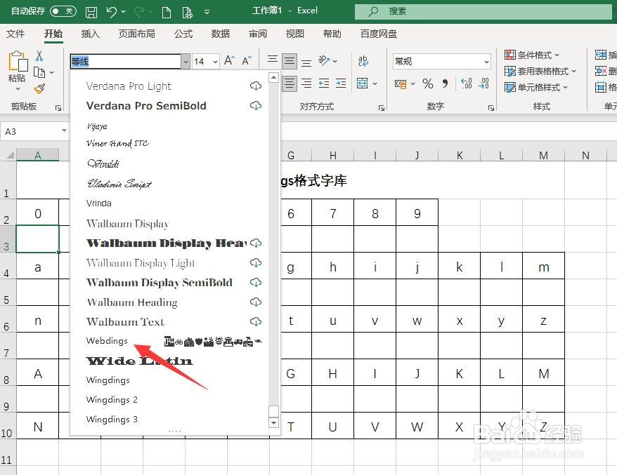Click the Save icon in title bar
Viewport: 617px width, 475px height.
[91, 12]
